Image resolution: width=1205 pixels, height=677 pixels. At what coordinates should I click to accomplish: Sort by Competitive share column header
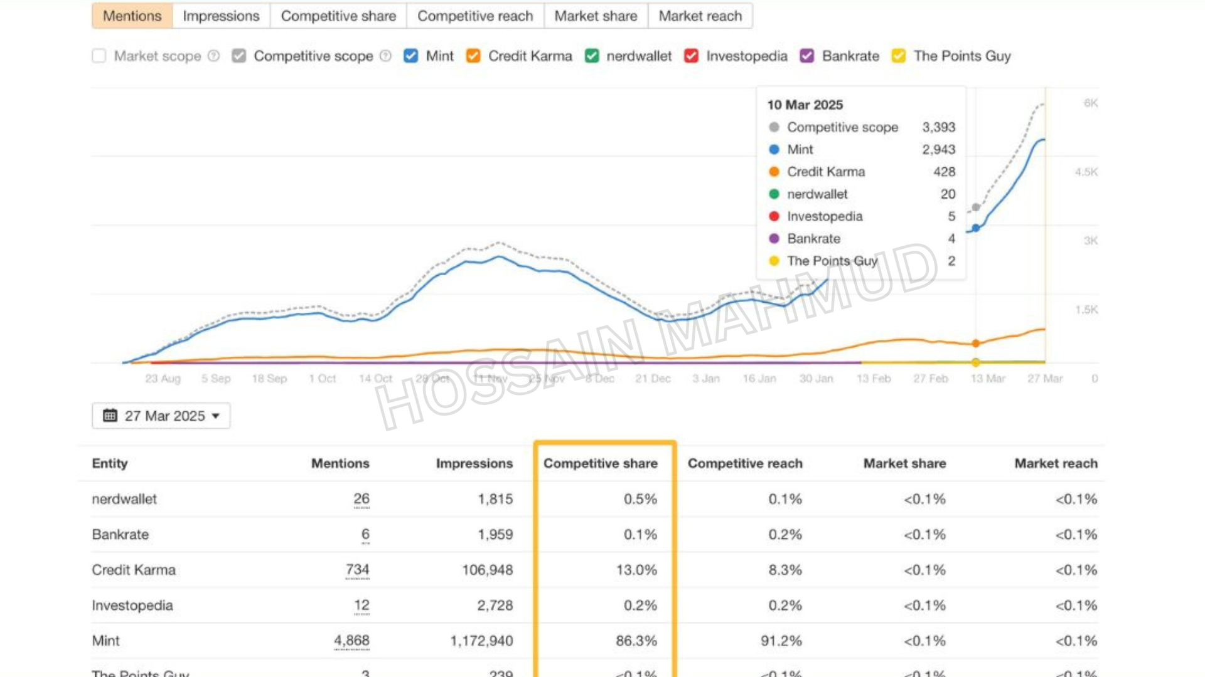(601, 463)
